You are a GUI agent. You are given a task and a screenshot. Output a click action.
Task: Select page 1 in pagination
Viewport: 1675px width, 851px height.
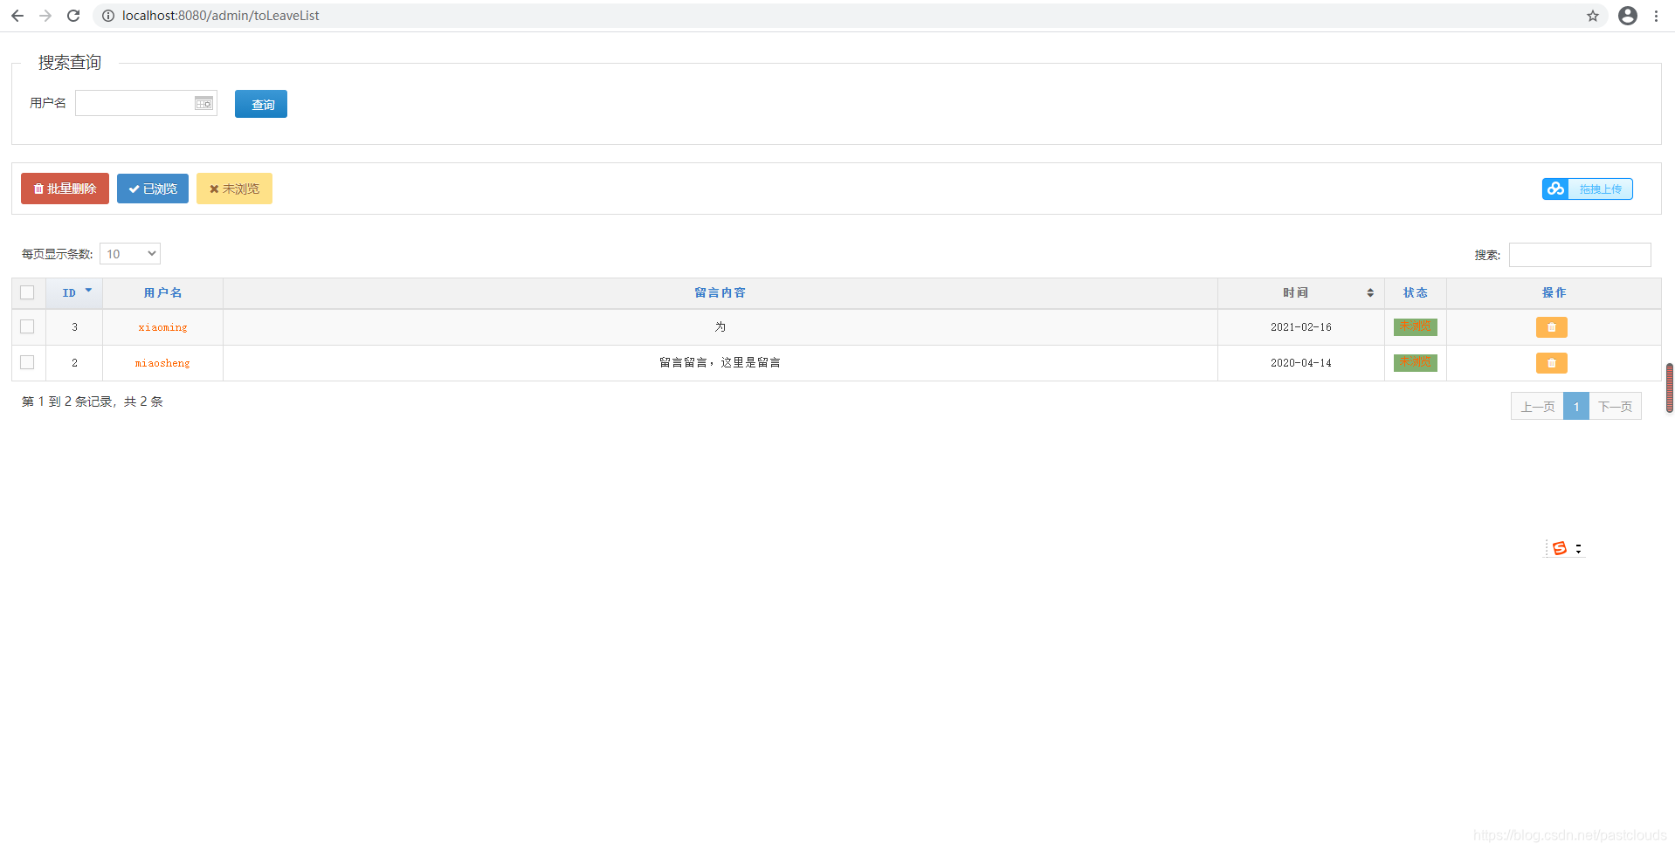point(1576,407)
